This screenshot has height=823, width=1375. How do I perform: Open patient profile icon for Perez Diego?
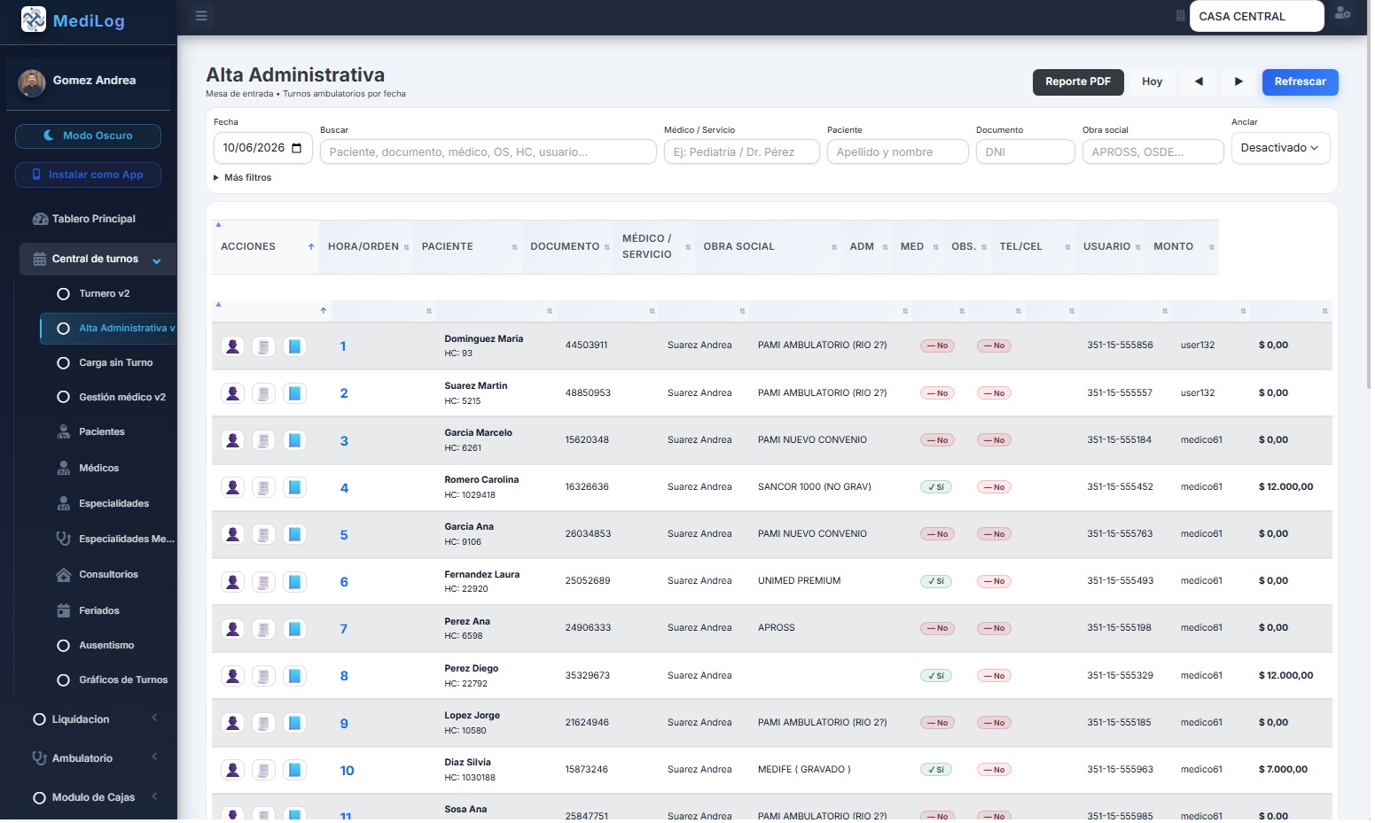point(232,676)
